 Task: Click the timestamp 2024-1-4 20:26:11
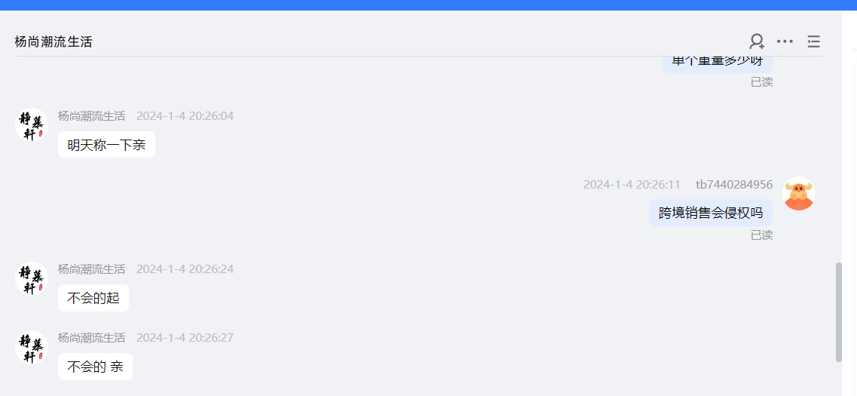pos(632,184)
